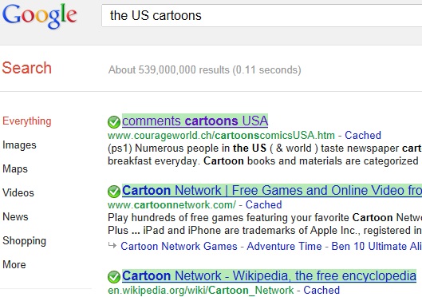The width and height of the screenshot is (422, 297).
Task: Open the Cartoon Network Wikipedia result
Action: pos(269,275)
